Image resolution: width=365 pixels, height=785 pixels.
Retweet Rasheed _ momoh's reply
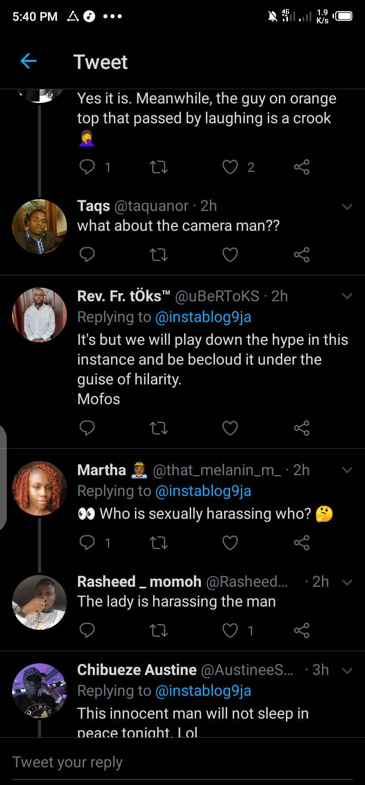click(x=159, y=630)
